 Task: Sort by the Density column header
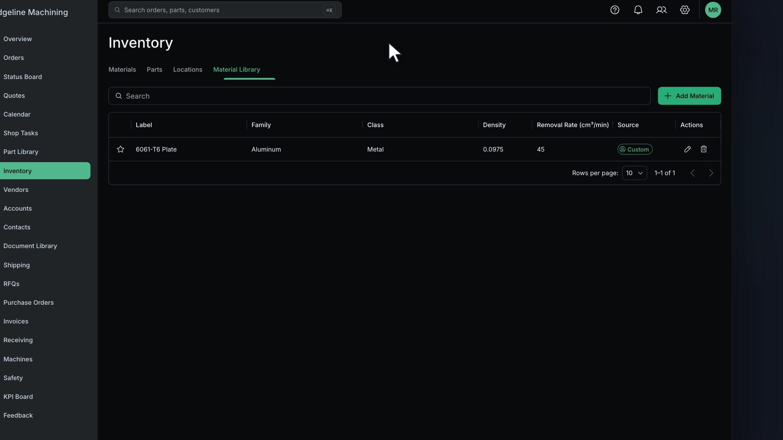point(494,125)
